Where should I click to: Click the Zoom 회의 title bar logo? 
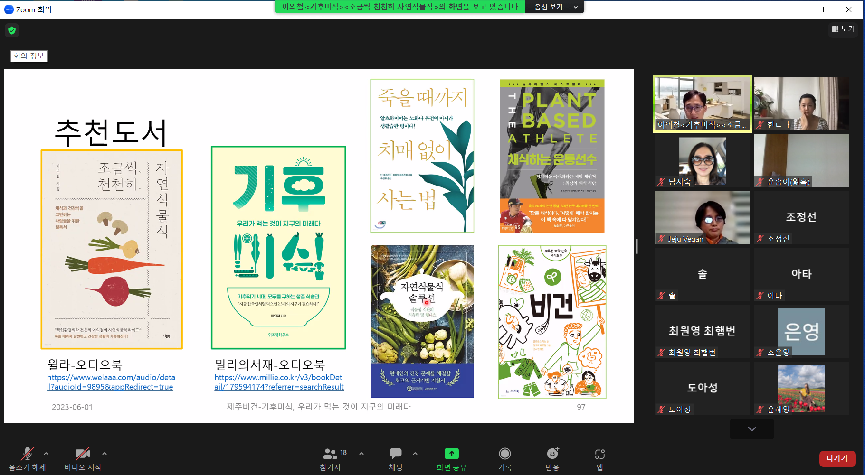(x=9, y=9)
